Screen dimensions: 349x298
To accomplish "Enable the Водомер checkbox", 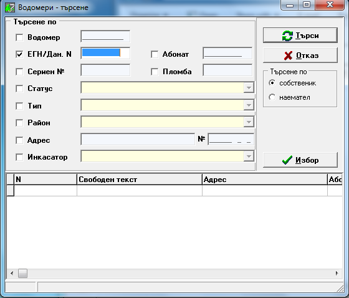I will [19, 37].
